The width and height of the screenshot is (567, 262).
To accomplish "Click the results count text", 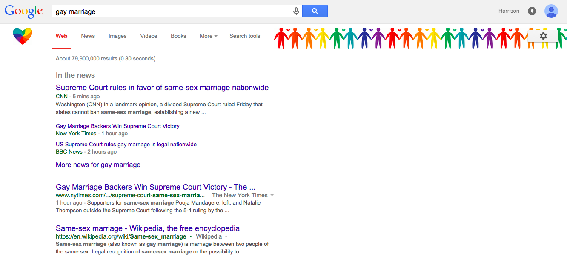I will (x=106, y=59).
